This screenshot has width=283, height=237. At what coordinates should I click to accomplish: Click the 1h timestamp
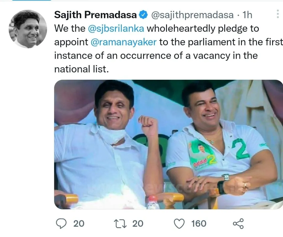(247, 15)
